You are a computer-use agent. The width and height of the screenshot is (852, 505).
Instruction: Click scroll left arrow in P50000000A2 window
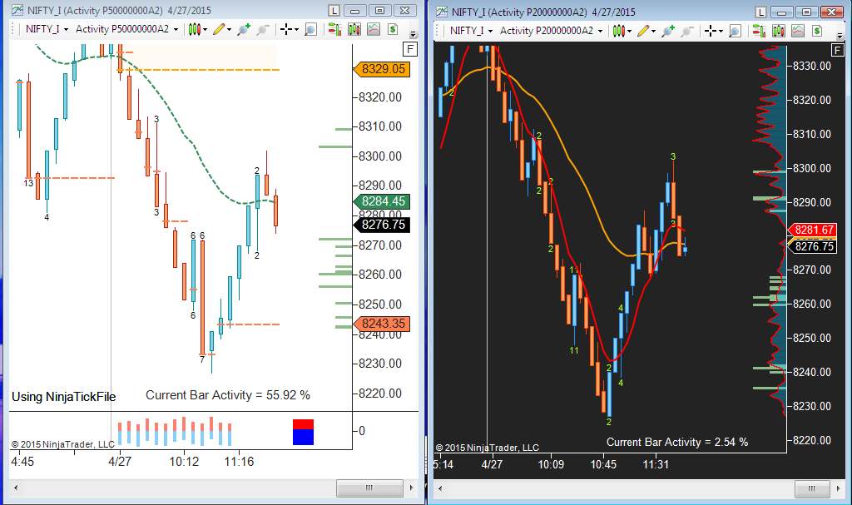pos(16,488)
